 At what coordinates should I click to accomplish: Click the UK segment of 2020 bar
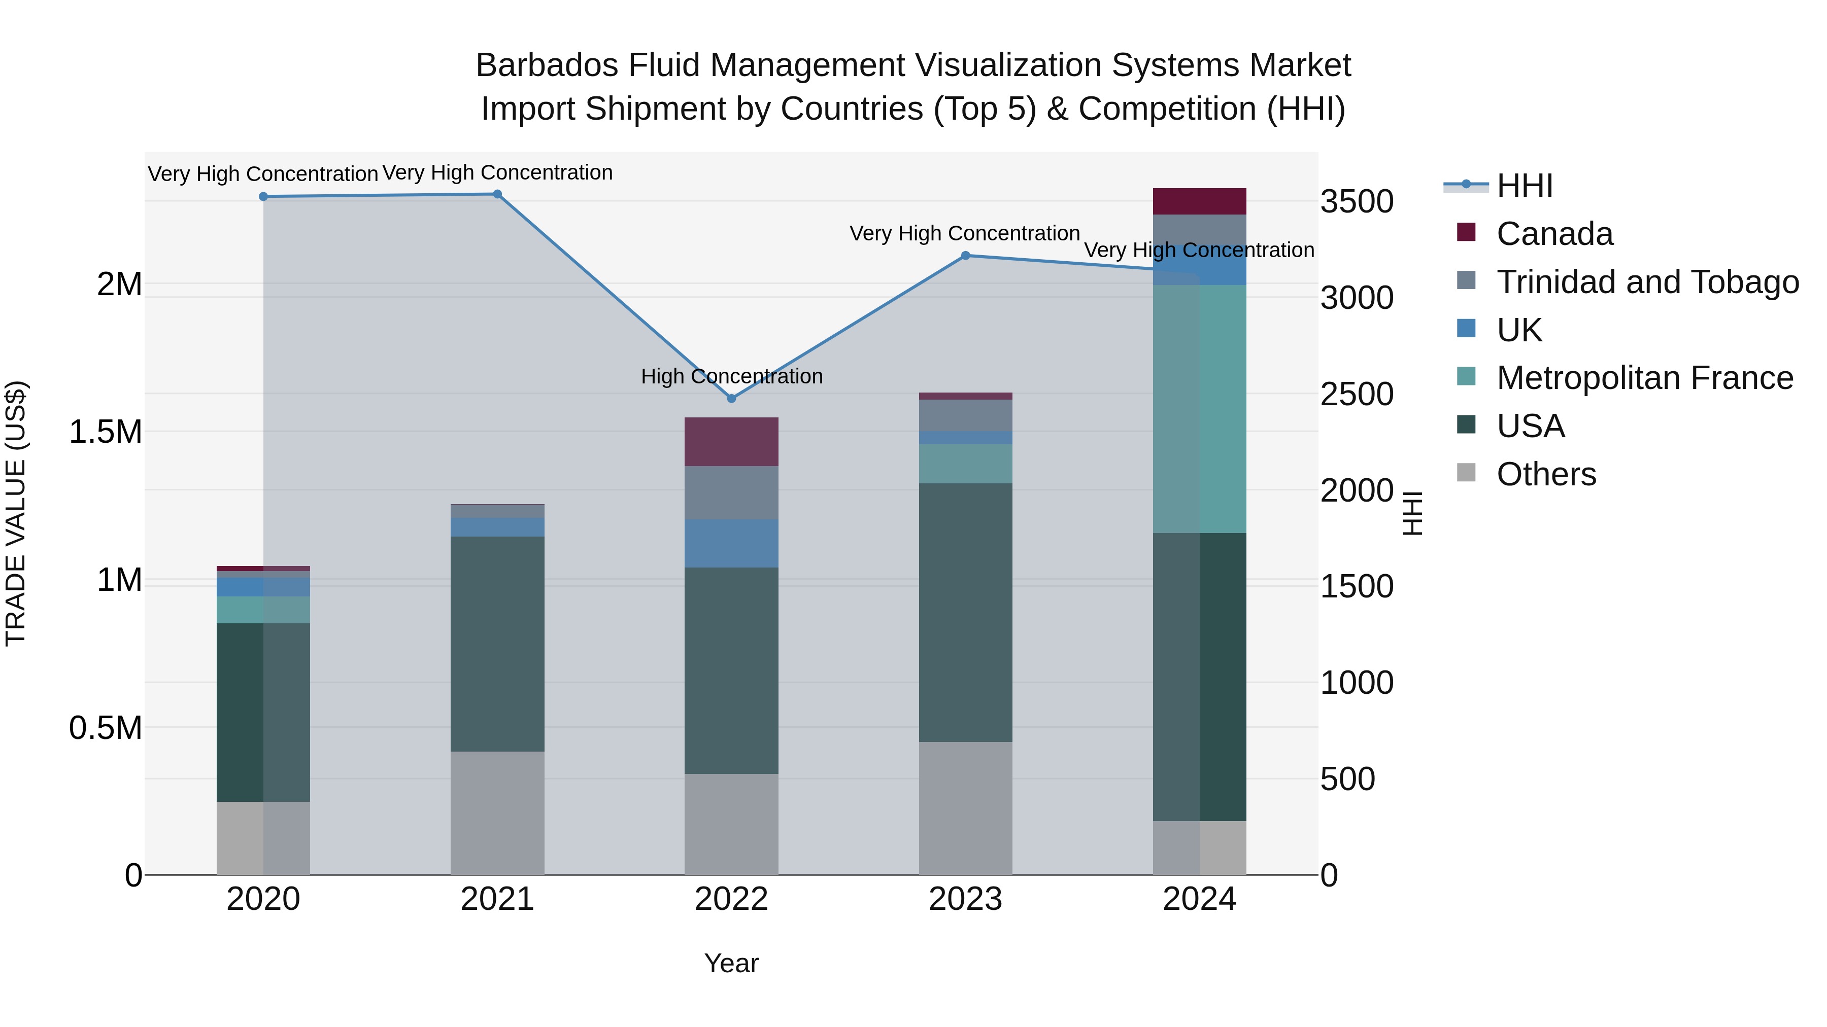click(263, 587)
